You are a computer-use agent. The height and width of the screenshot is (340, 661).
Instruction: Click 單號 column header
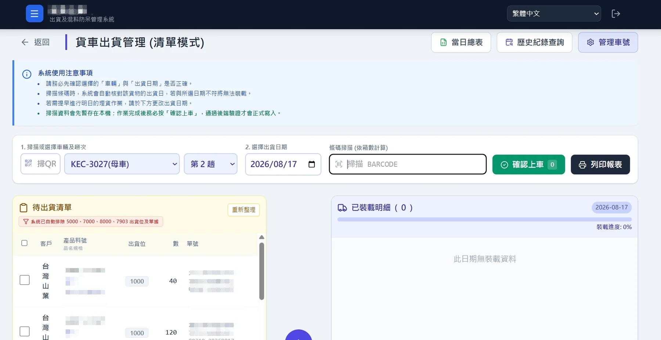(192, 244)
